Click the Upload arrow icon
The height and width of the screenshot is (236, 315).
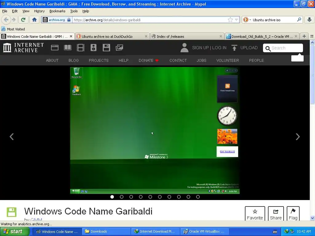coord(234,48)
